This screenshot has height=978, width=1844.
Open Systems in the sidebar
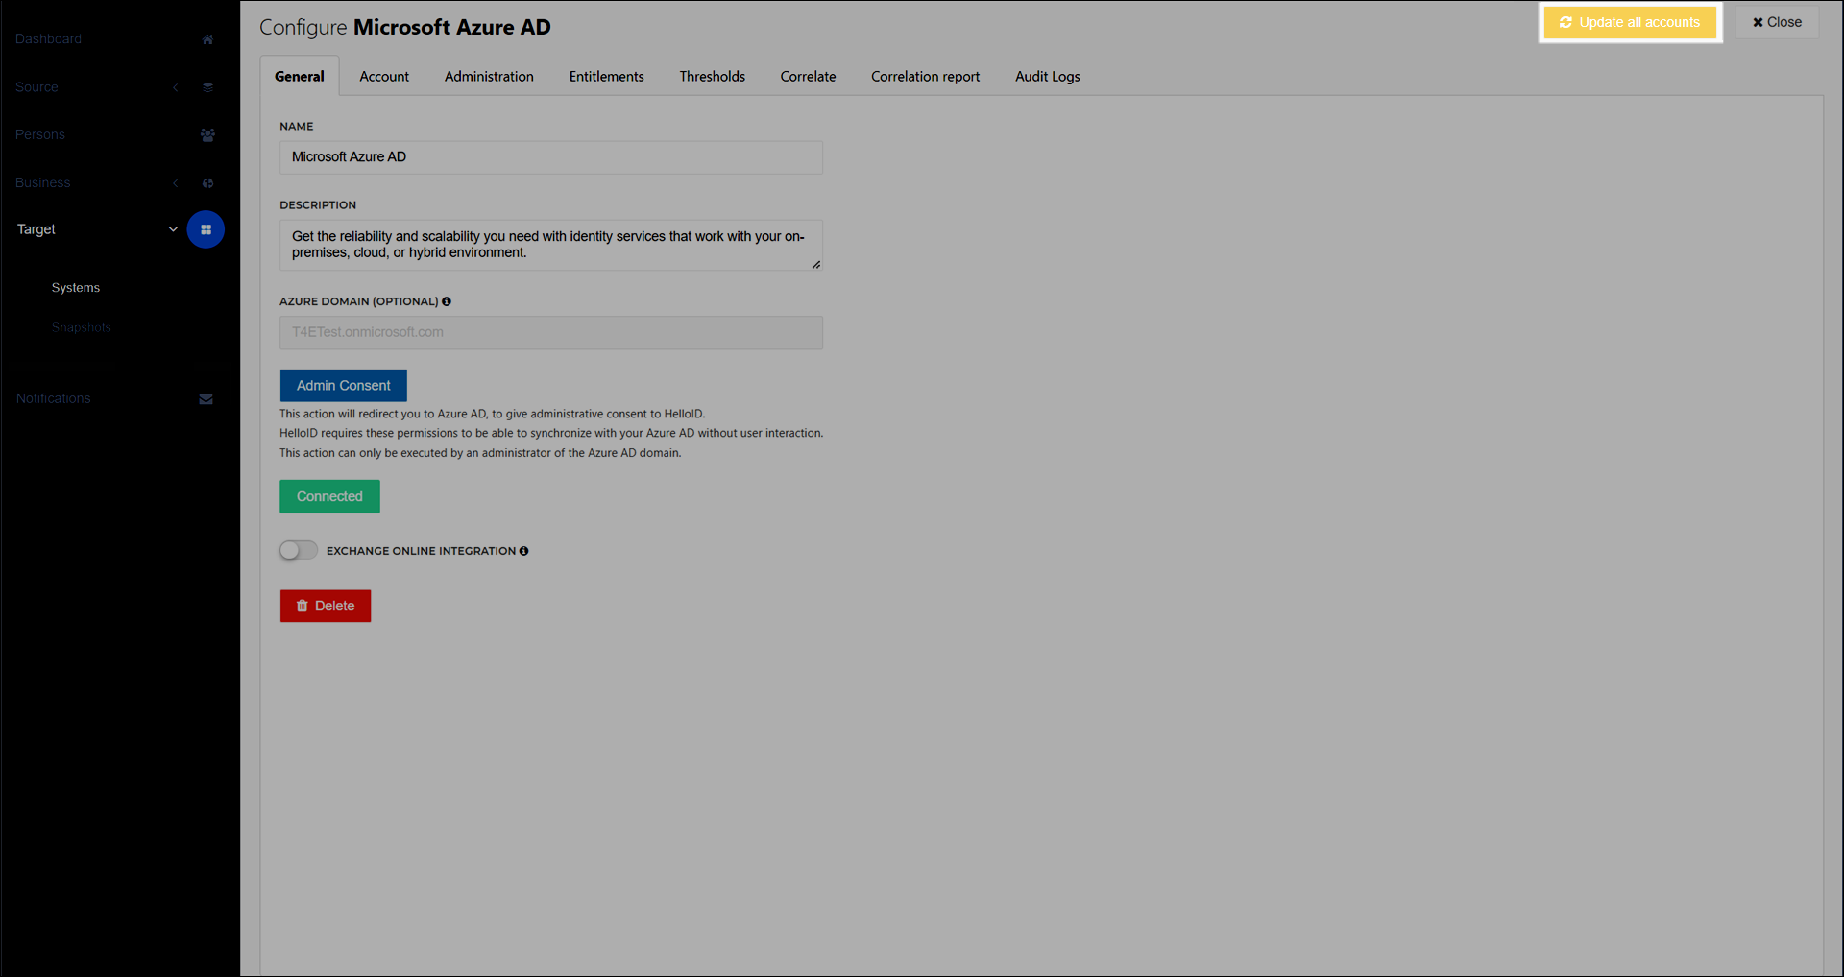pos(76,288)
